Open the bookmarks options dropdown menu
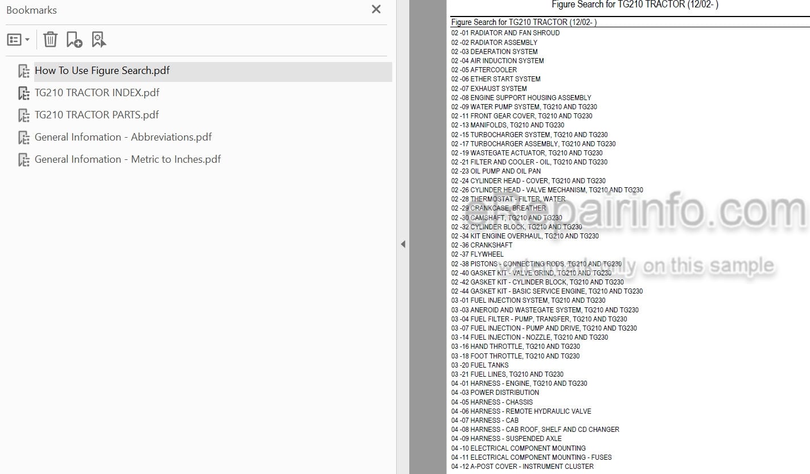Screen dimensions: 810x474 [18, 39]
